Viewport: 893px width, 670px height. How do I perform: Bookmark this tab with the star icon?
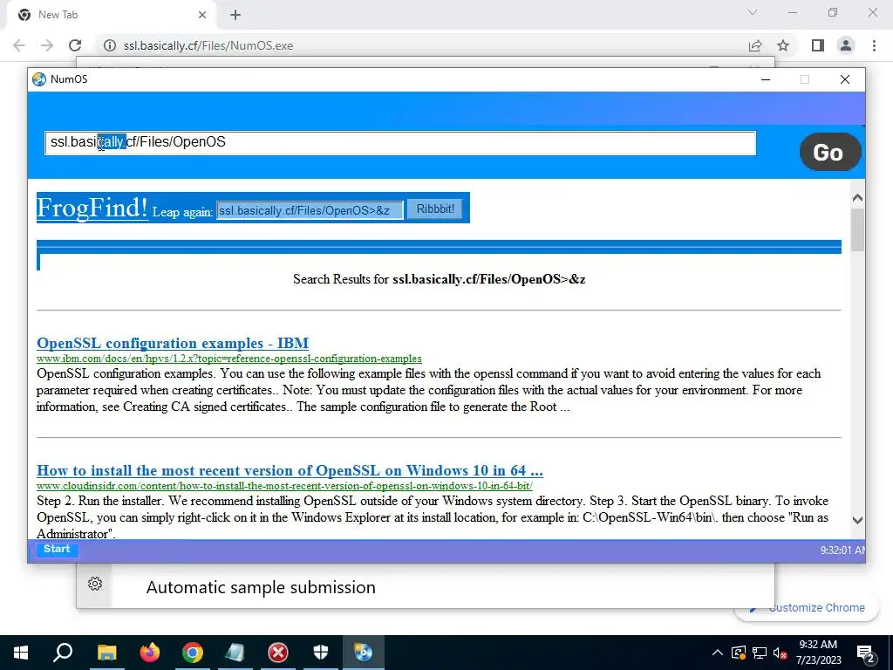(783, 45)
